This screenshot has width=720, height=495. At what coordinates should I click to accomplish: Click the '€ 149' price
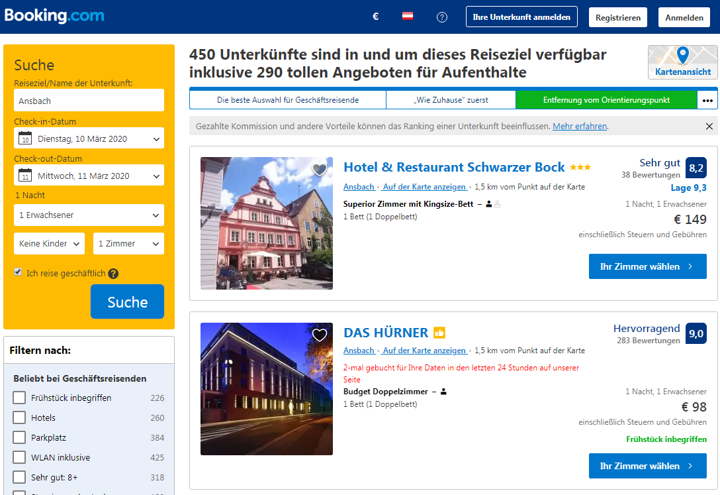click(x=690, y=220)
